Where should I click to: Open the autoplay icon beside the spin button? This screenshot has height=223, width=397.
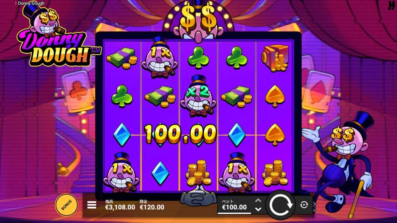[x=304, y=205]
